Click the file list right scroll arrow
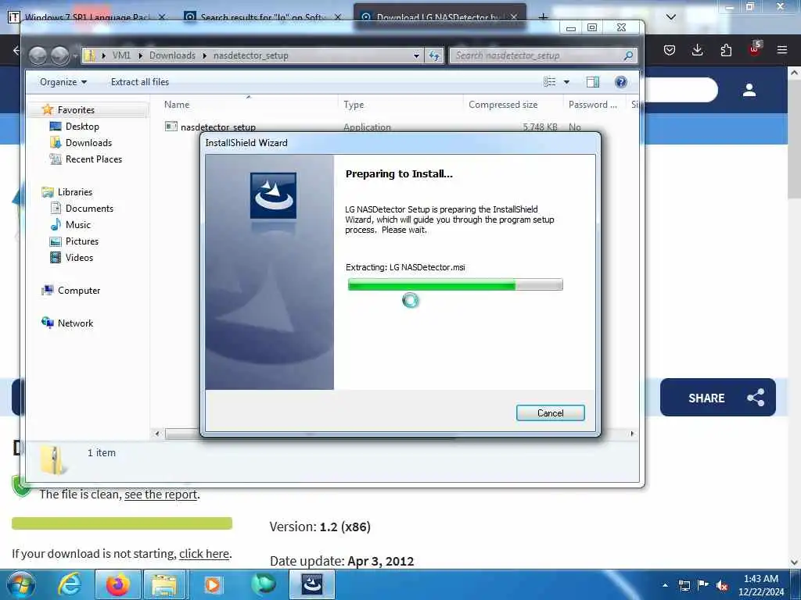Screen dimensions: 801x600 (x=632, y=434)
